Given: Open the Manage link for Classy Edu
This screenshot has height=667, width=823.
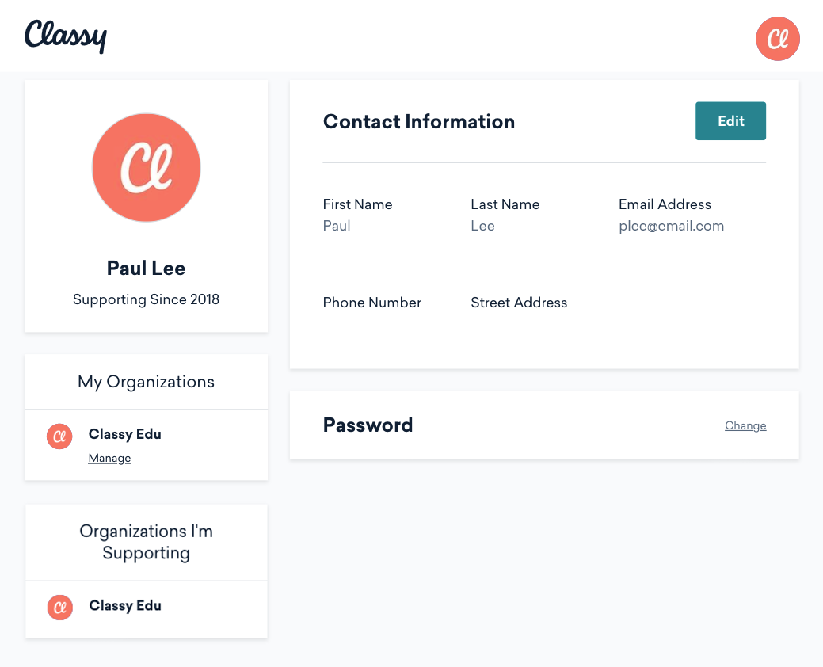Looking at the screenshot, I should coord(109,459).
